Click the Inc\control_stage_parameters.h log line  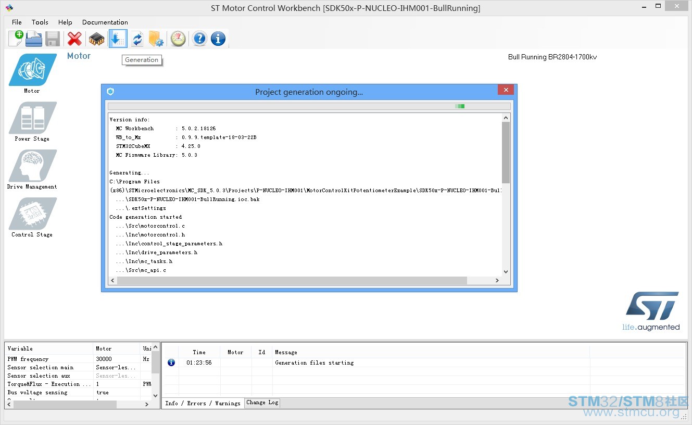pos(169,243)
